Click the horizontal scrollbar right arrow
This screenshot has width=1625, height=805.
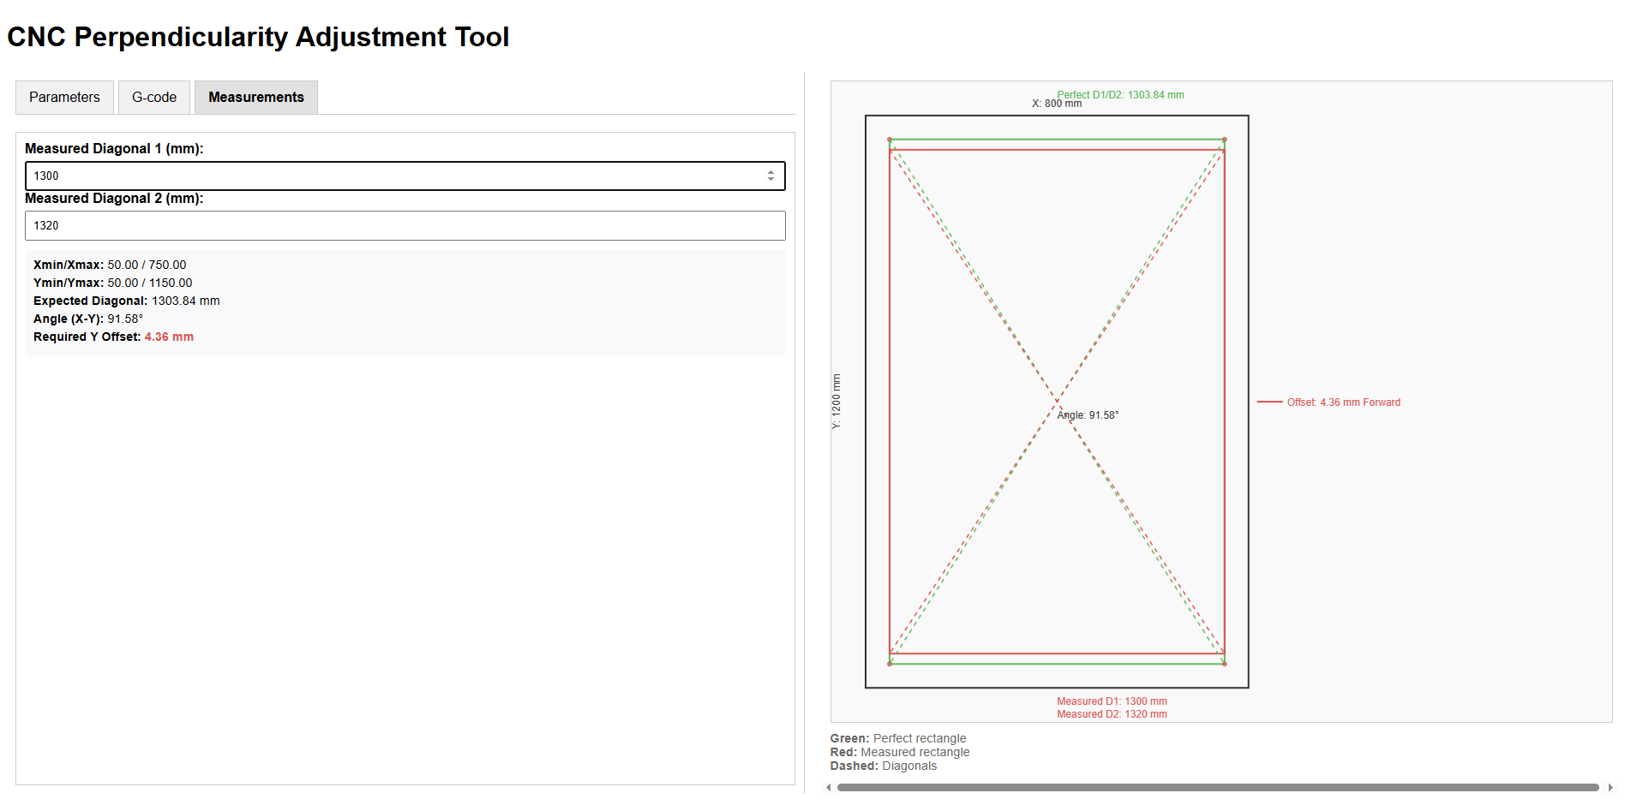(x=1610, y=787)
